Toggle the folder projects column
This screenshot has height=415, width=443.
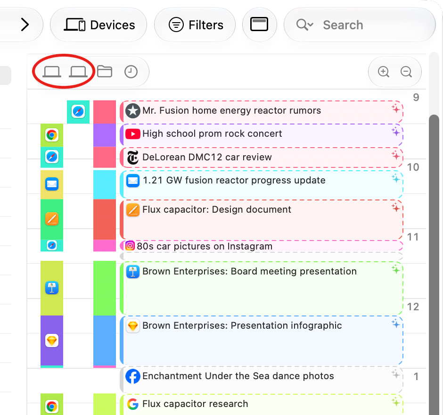105,71
